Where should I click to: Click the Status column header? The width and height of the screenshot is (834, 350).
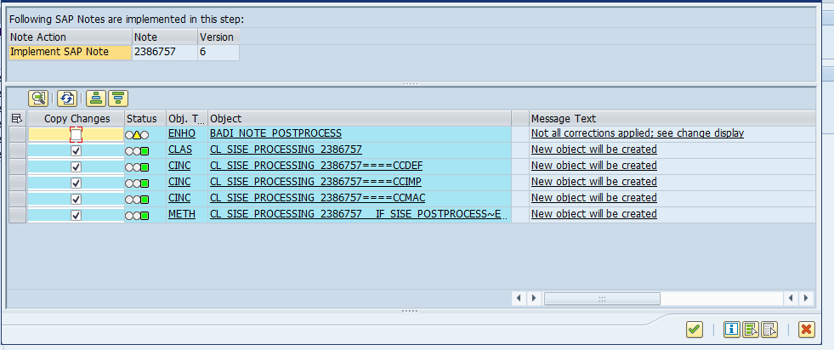click(x=145, y=118)
